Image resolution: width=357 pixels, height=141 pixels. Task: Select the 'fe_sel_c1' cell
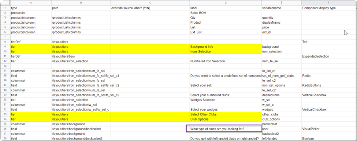[282, 71]
